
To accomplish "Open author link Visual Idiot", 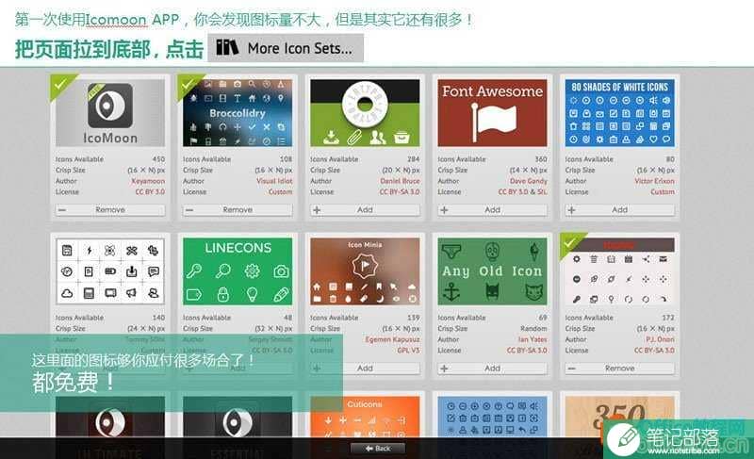I will click(274, 181).
